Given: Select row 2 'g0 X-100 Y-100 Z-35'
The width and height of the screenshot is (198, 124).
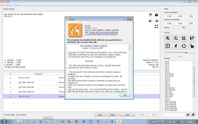Looking at the screenshot, I should 81,82.
